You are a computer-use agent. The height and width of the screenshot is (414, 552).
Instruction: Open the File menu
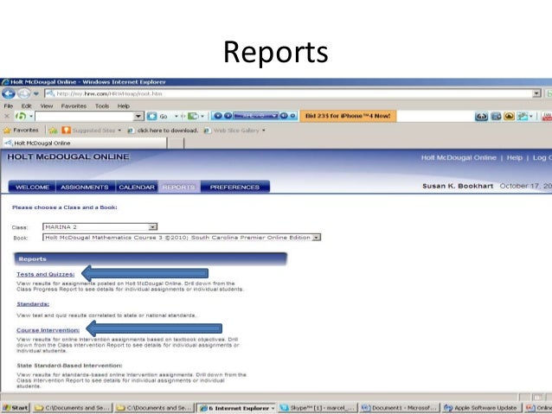pyautogui.click(x=9, y=105)
